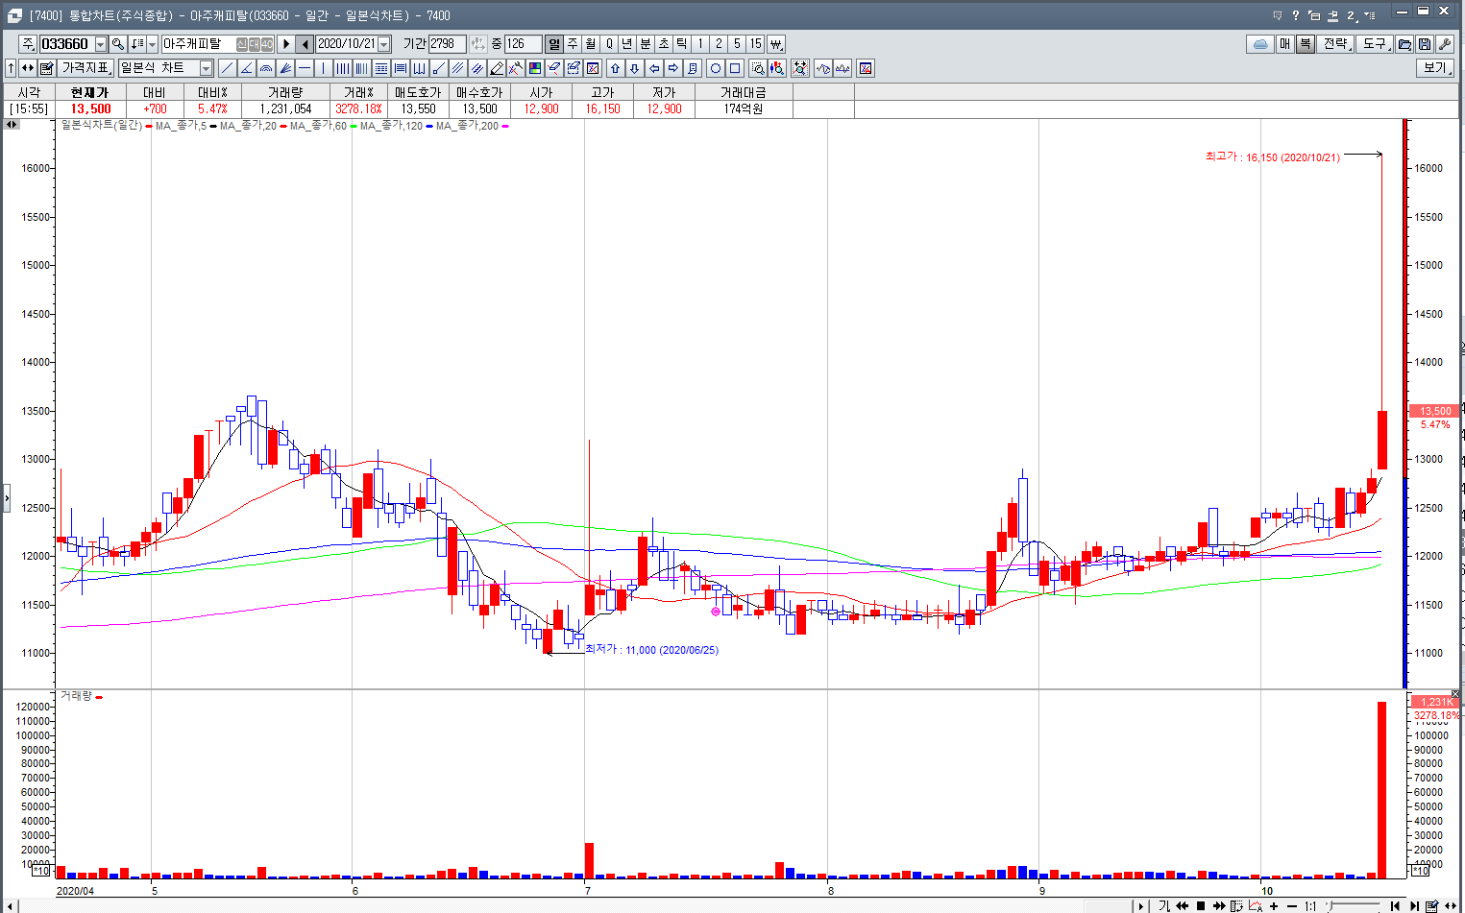Zoom out chart with minus icon

[x=1292, y=905]
